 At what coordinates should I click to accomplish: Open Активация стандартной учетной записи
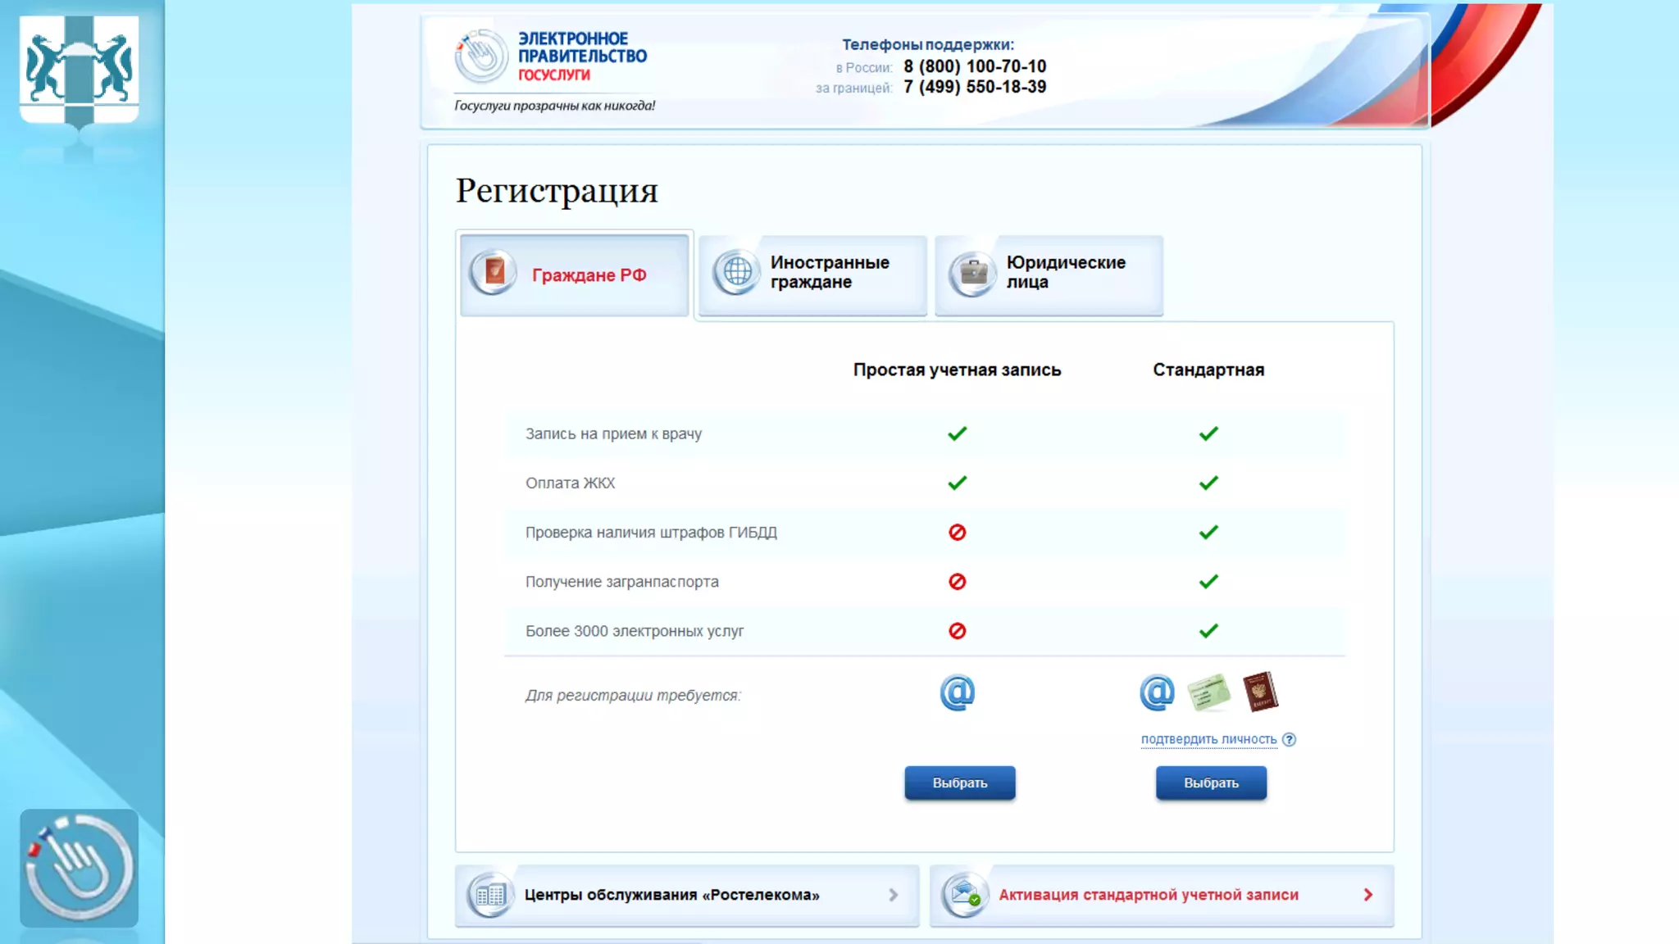1162,895
